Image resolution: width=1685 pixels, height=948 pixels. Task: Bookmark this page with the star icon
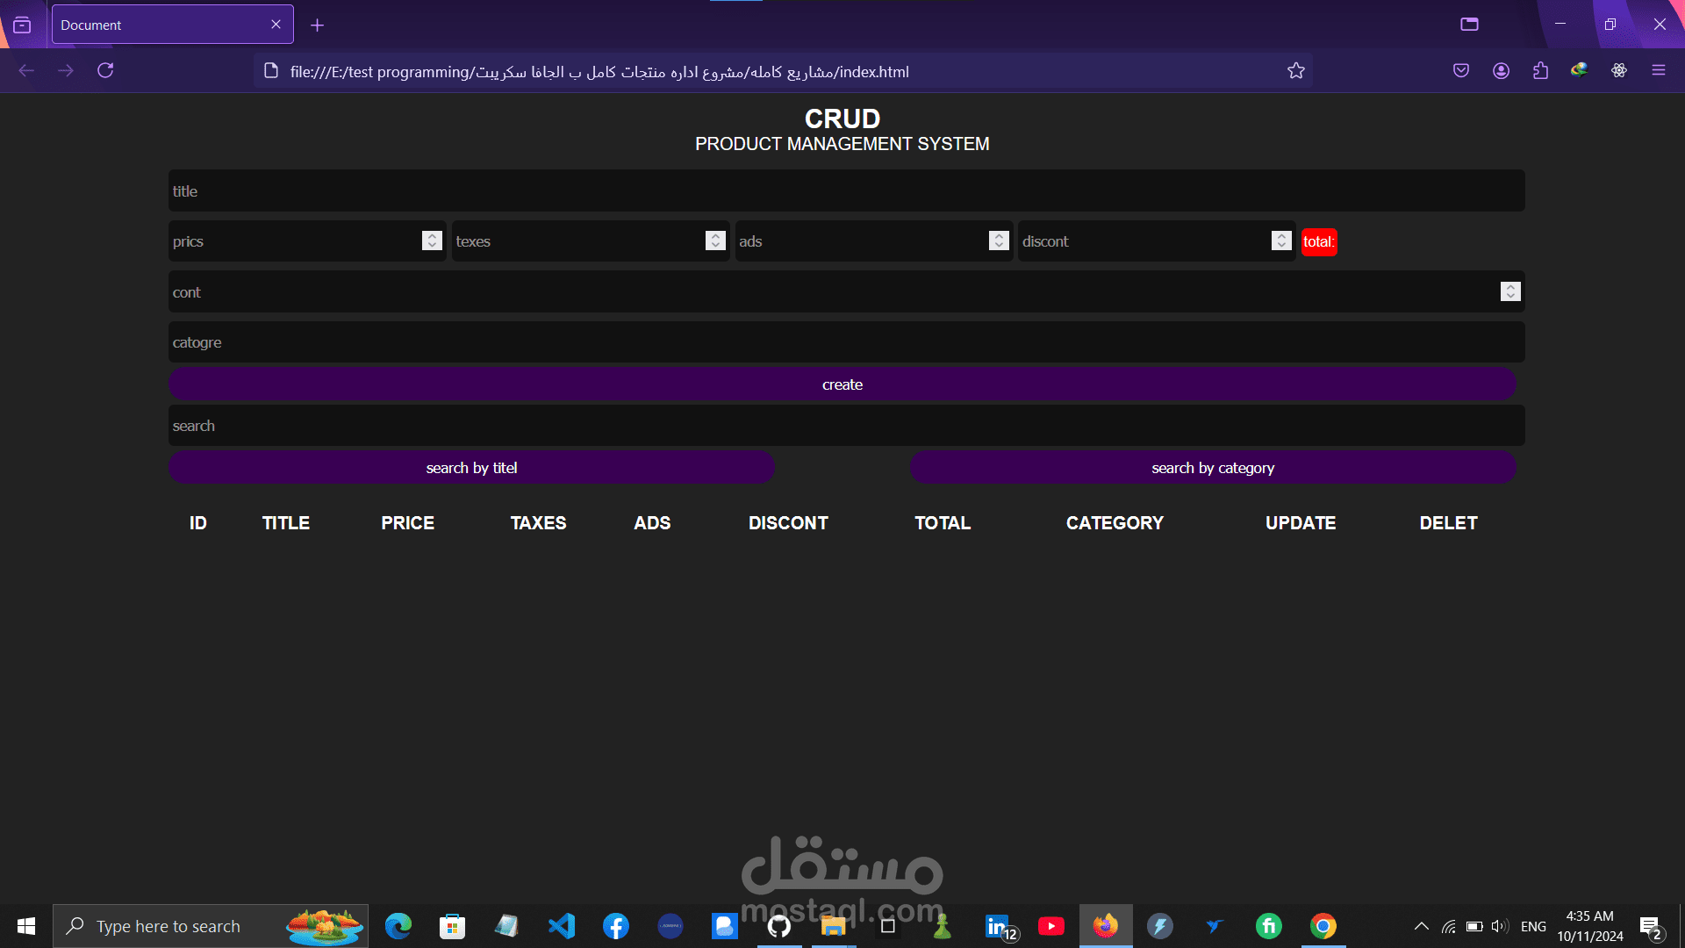(1296, 71)
